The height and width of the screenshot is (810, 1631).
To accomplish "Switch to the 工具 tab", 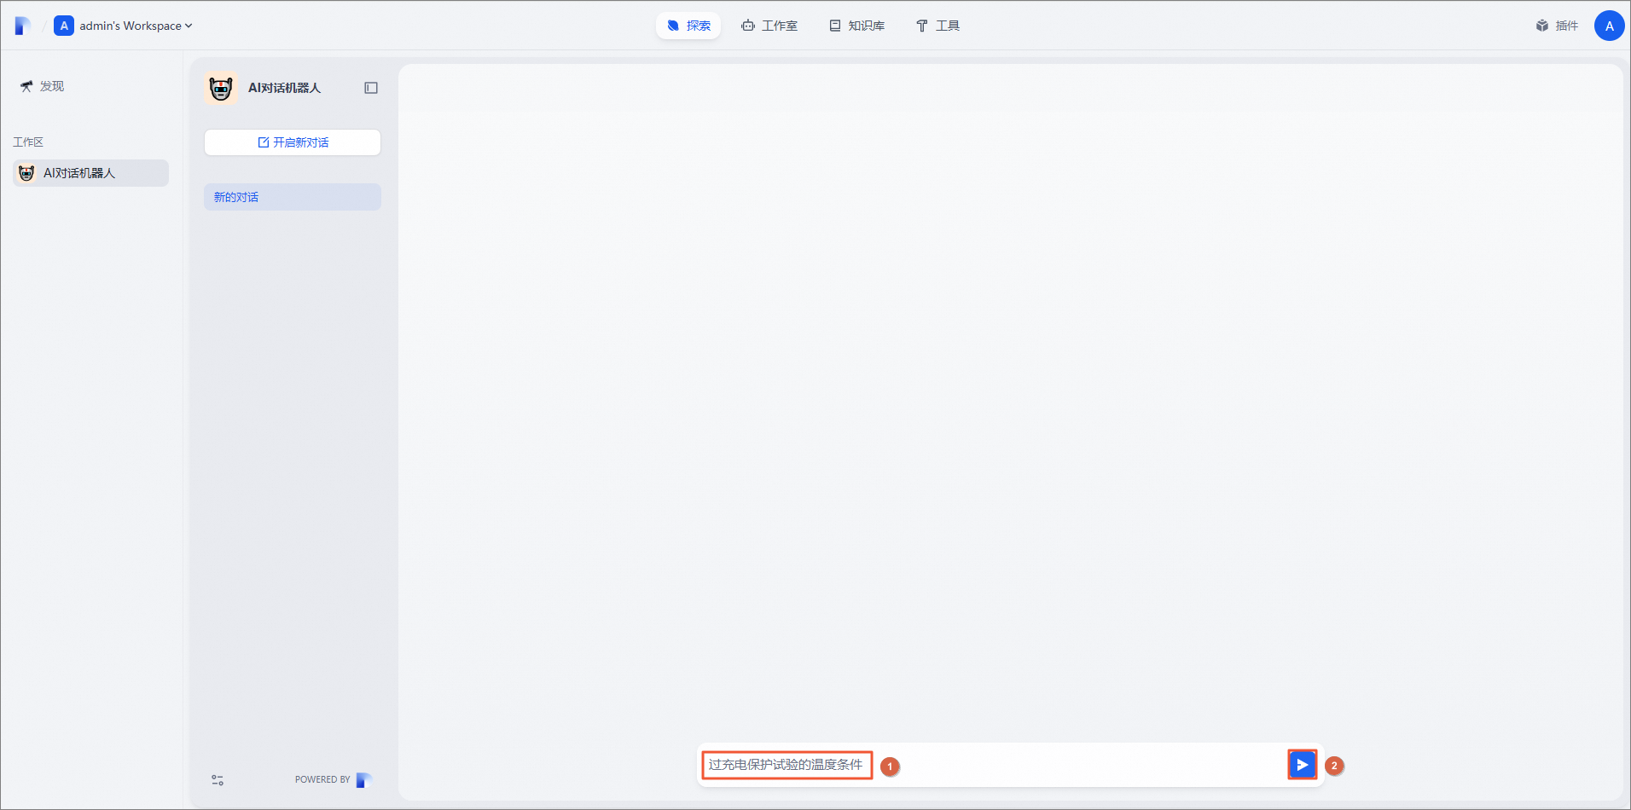I will tap(937, 26).
